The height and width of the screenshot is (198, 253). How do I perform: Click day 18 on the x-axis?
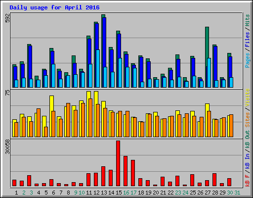tap(141, 193)
